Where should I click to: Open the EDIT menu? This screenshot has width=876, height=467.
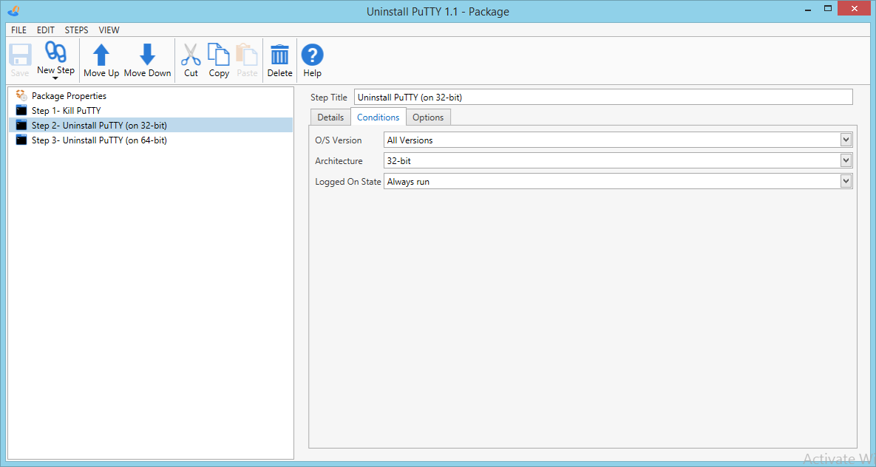(x=46, y=30)
